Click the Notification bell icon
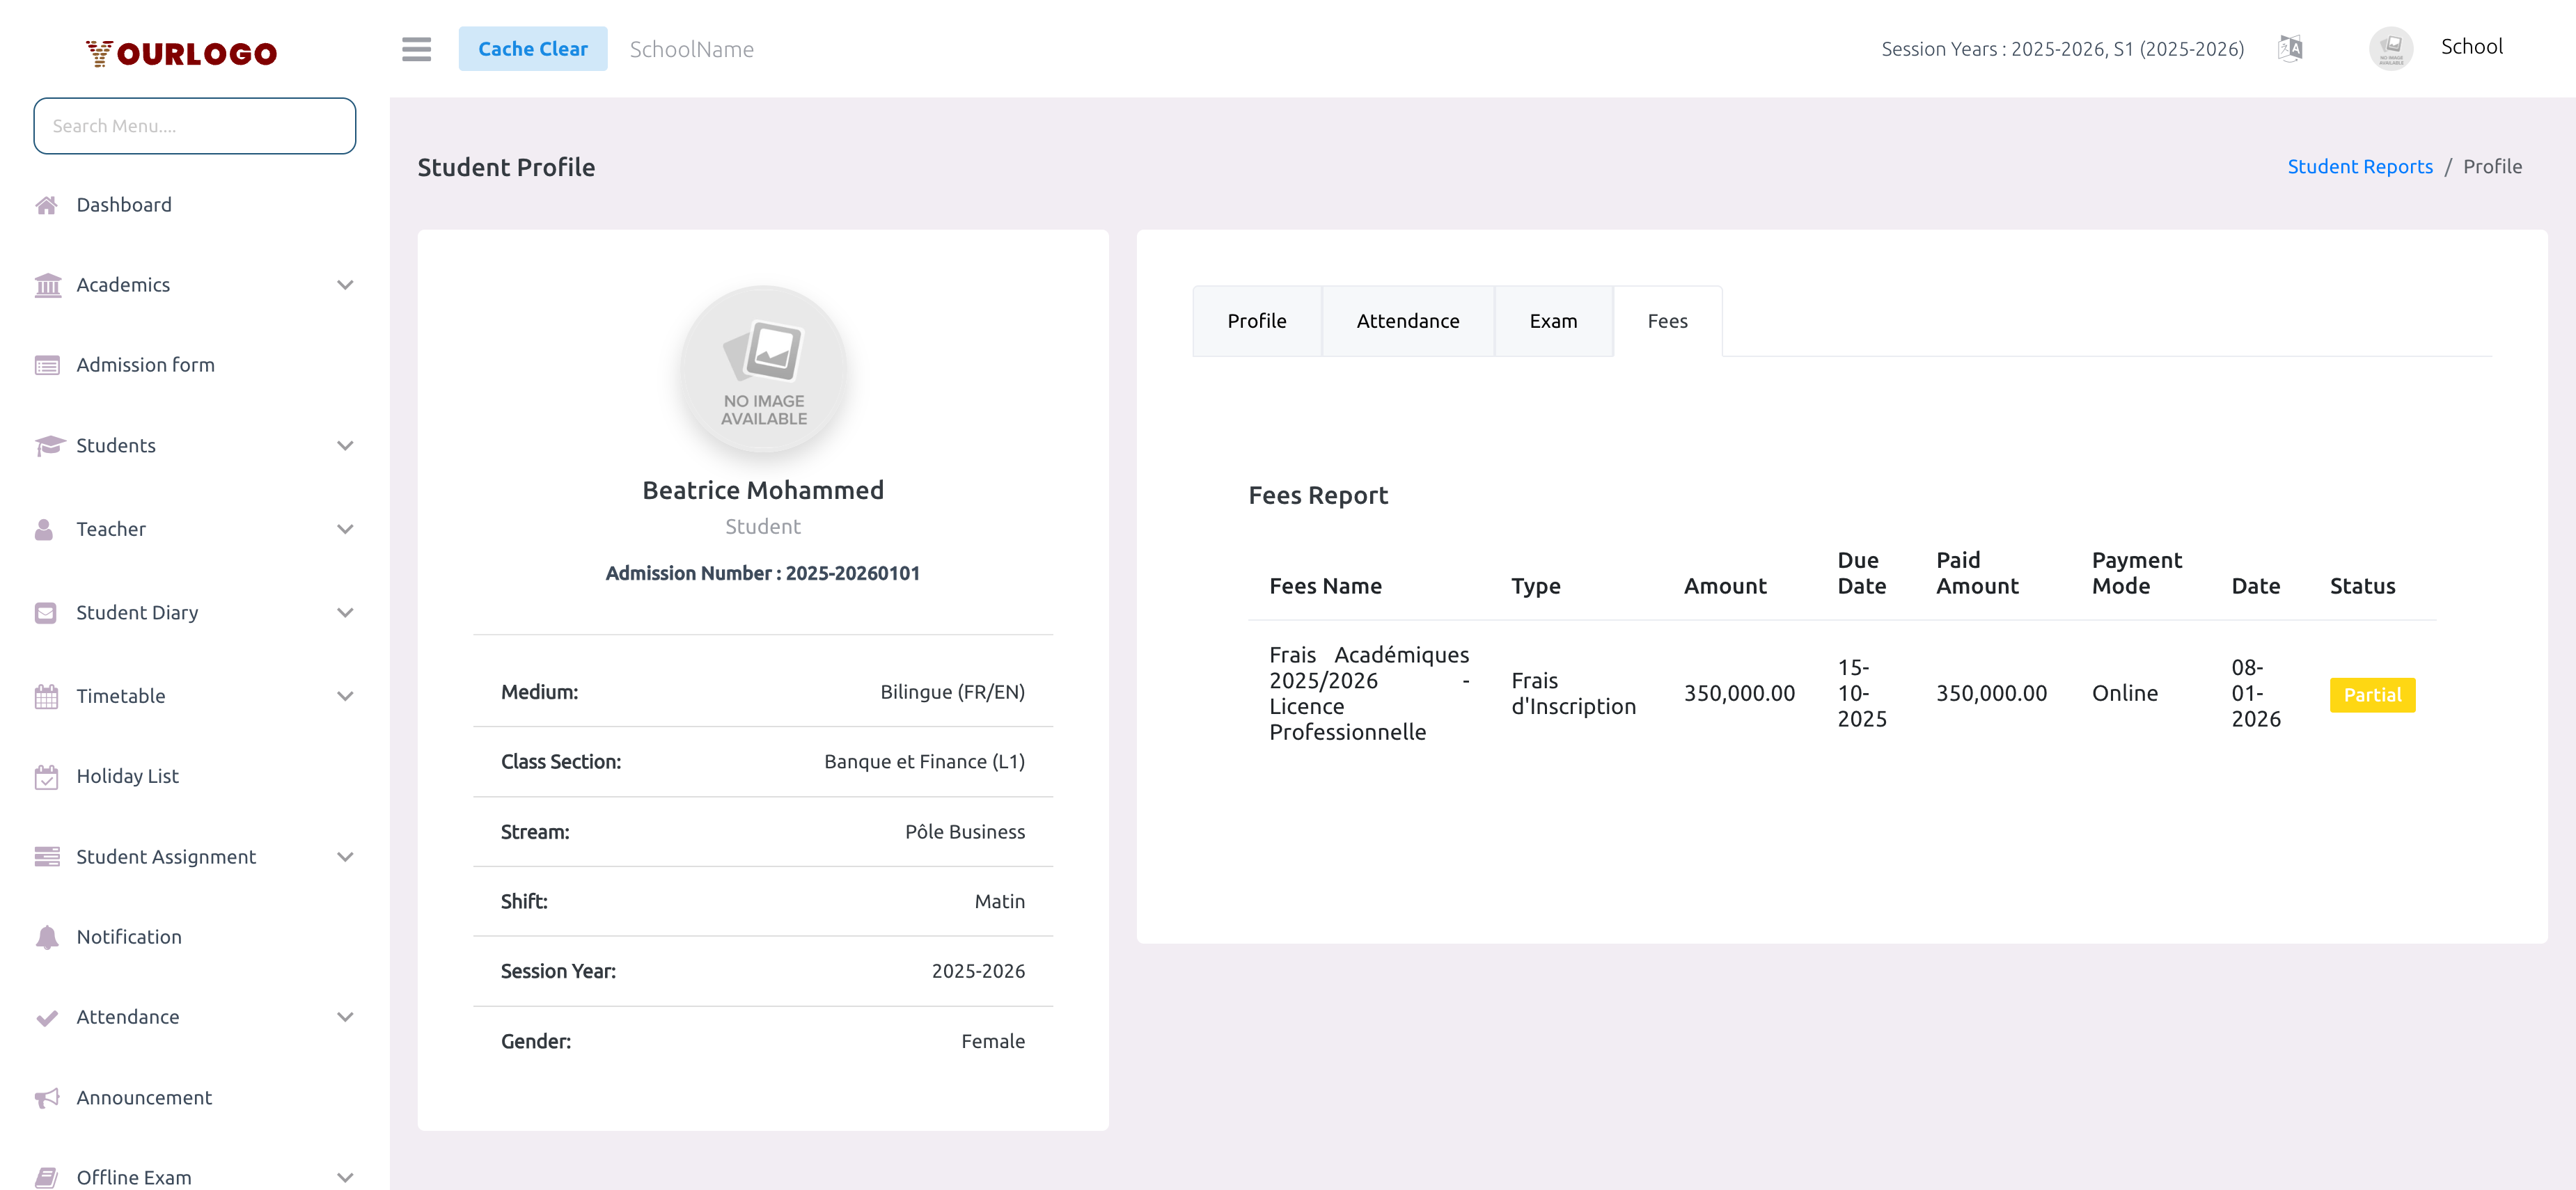This screenshot has height=1190, width=2576. tap(47, 937)
